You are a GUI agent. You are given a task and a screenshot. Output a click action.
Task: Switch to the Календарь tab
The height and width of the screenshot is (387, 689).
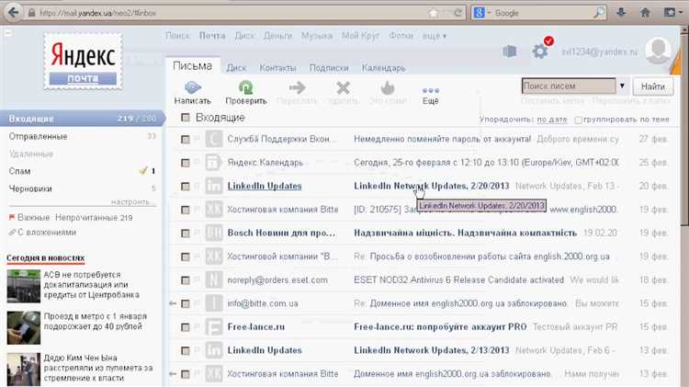click(383, 68)
